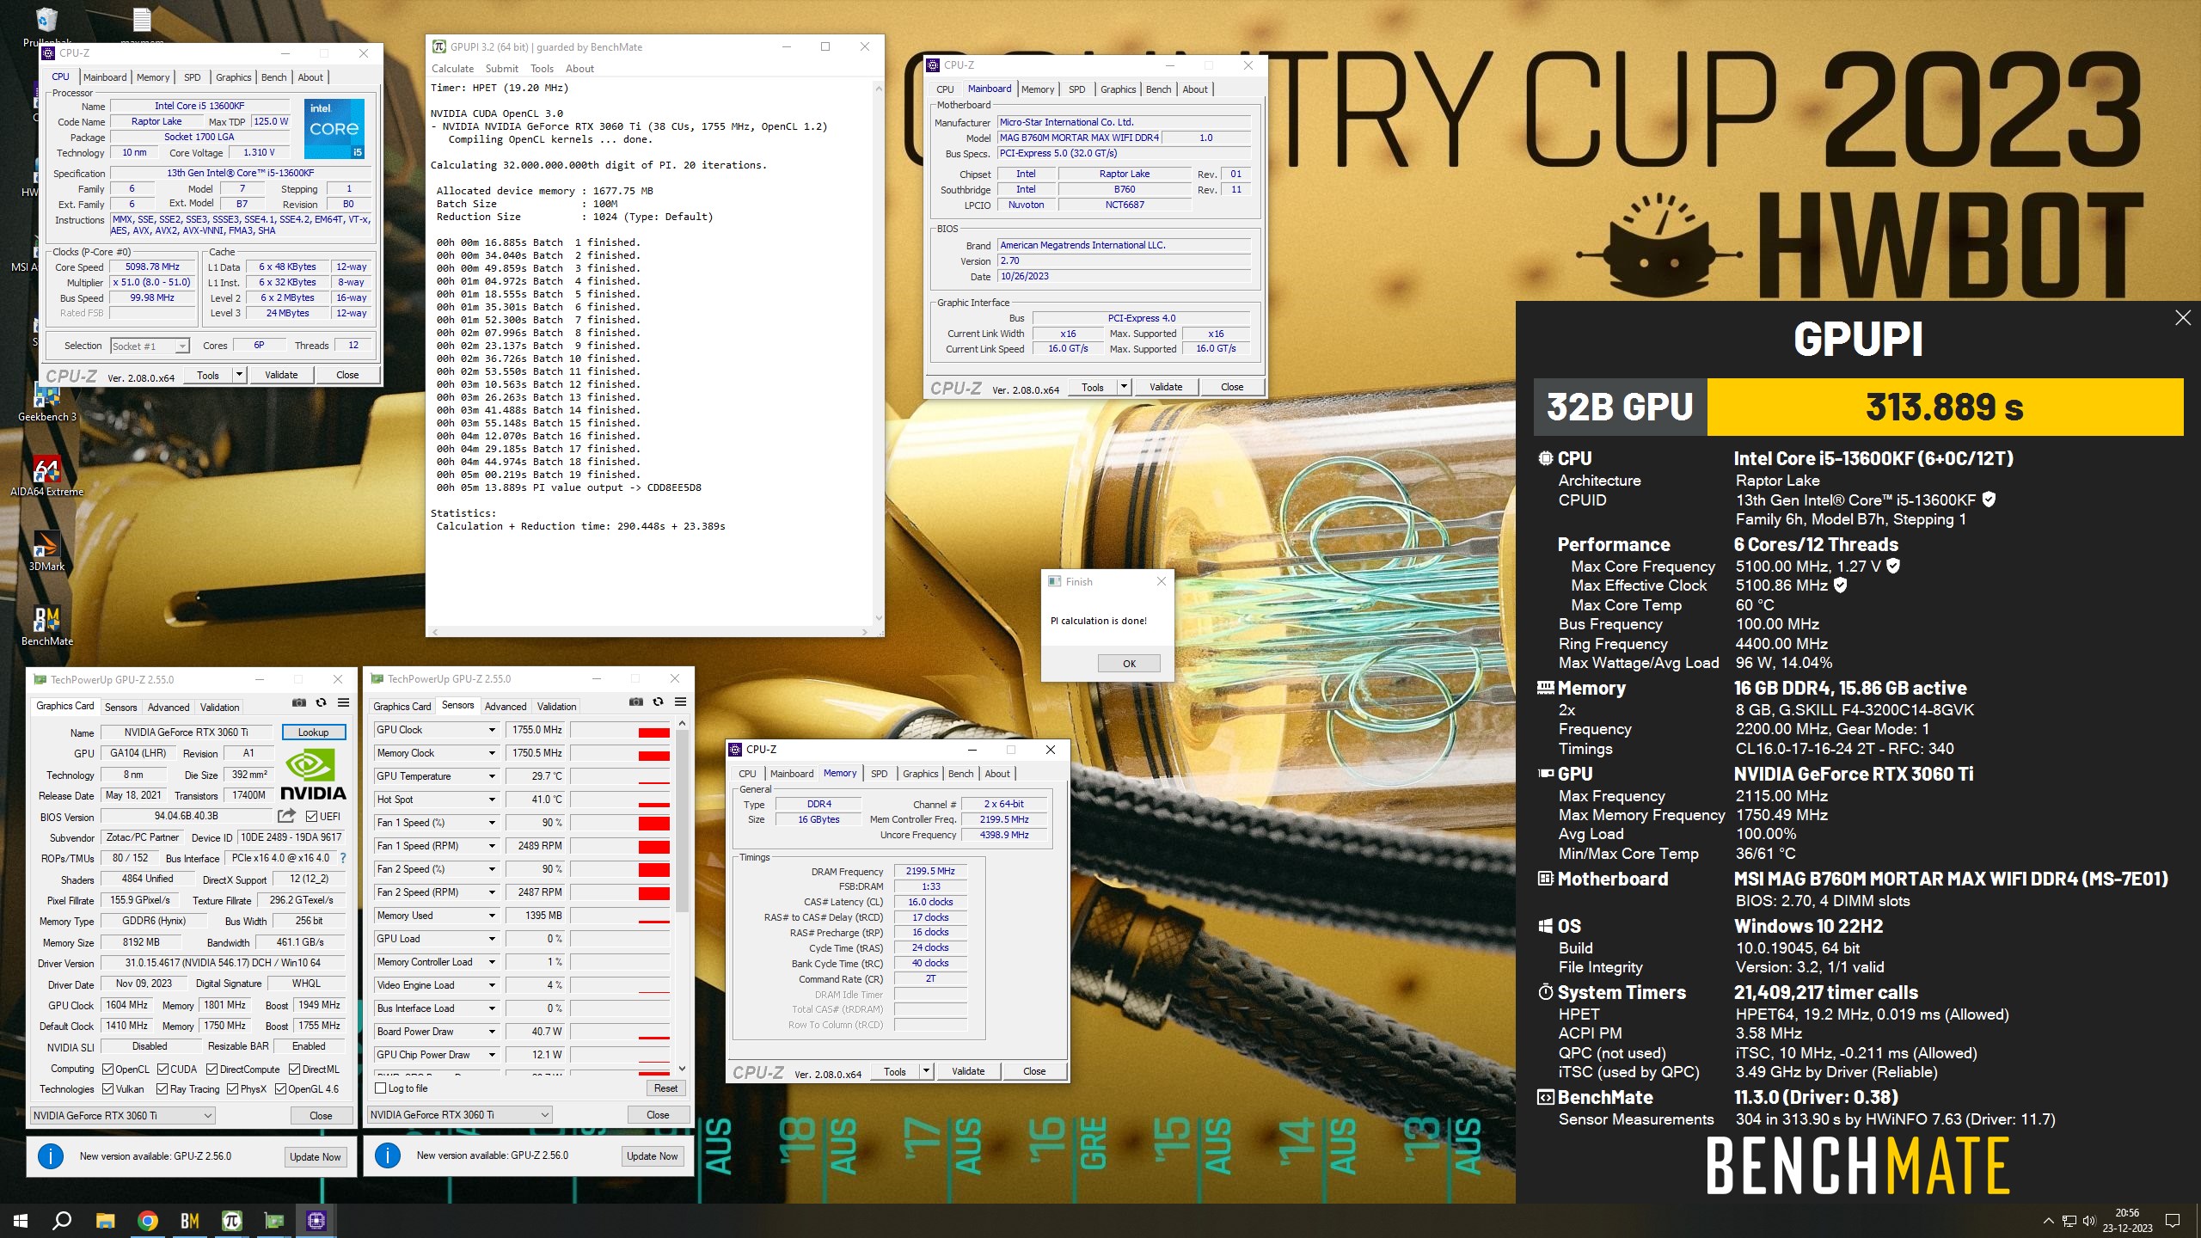Open Google Chrome from taskbar
2201x1238 pixels.
pos(148,1220)
